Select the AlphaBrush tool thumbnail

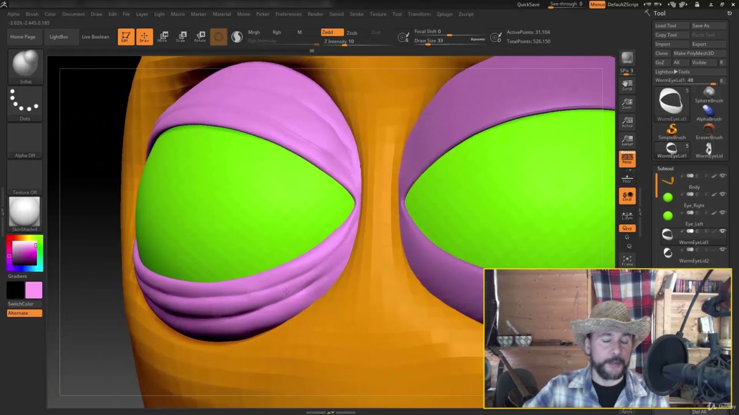pyautogui.click(x=709, y=113)
